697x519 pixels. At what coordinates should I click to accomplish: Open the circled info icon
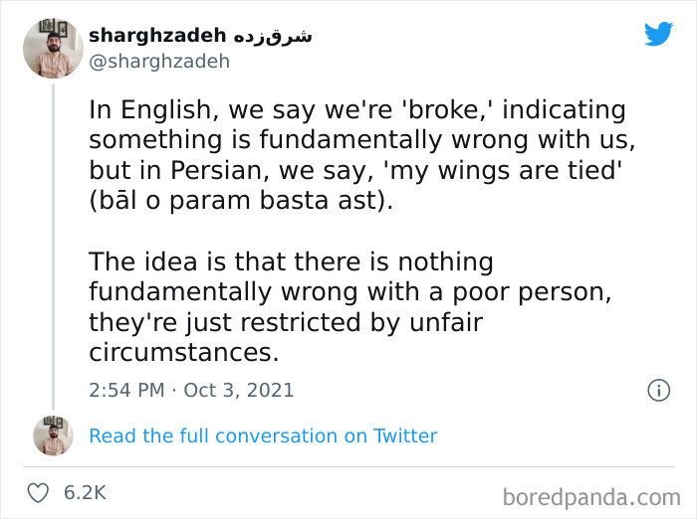(x=658, y=391)
